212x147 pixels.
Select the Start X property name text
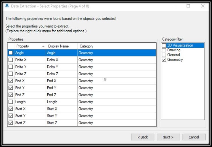coord(20,109)
